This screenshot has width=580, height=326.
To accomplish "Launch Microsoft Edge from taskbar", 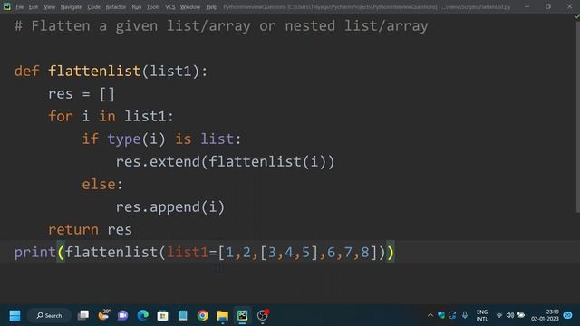I will tap(143, 315).
